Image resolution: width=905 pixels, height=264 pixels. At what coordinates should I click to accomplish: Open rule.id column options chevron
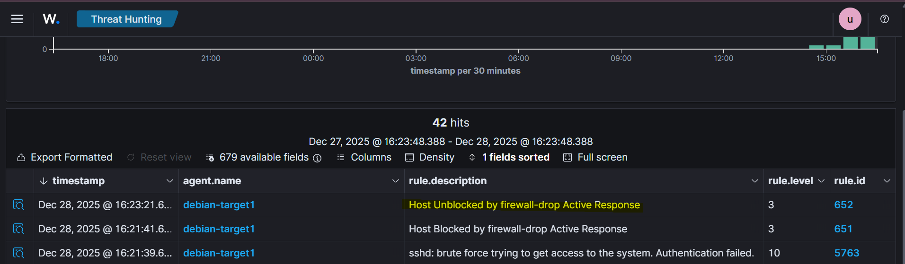tap(887, 181)
